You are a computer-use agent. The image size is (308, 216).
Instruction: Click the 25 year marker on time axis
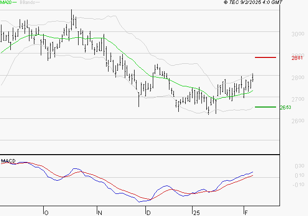pos(196,213)
